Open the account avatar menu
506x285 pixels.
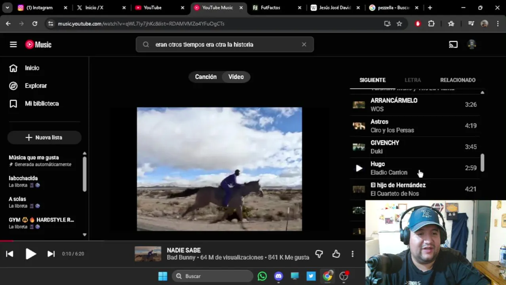coord(472,44)
